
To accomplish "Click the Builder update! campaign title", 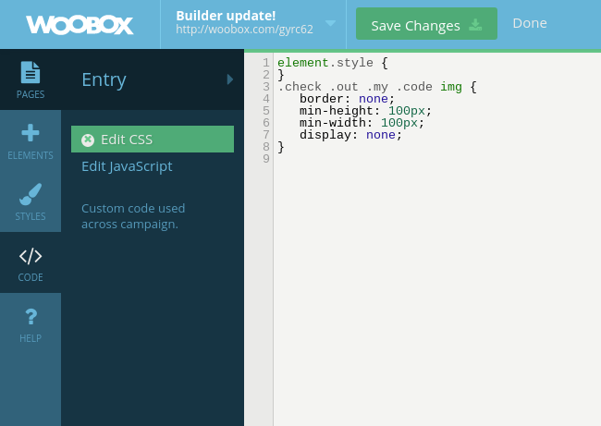I will [226, 16].
